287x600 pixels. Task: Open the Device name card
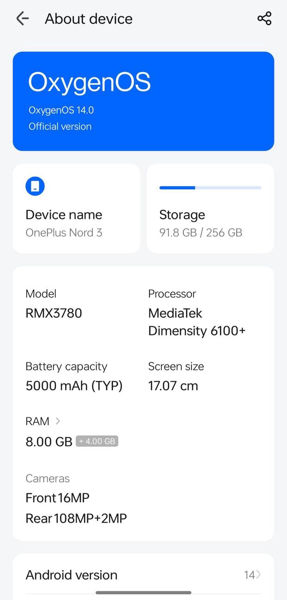pyautogui.click(x=77, y=208)
